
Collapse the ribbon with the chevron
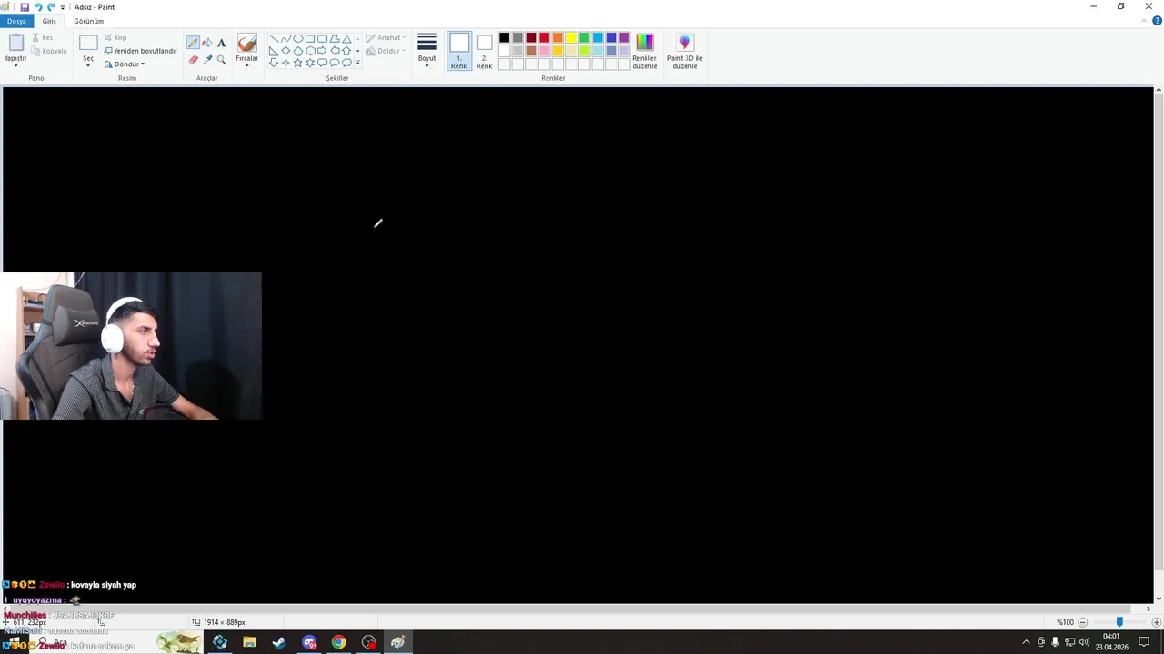(1146, 21)
